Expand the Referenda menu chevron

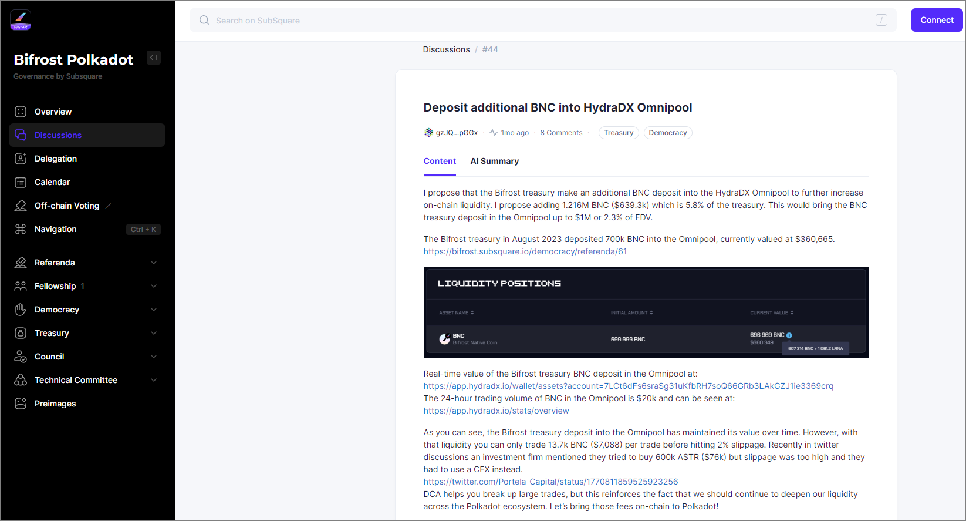(x=154, y=263)
